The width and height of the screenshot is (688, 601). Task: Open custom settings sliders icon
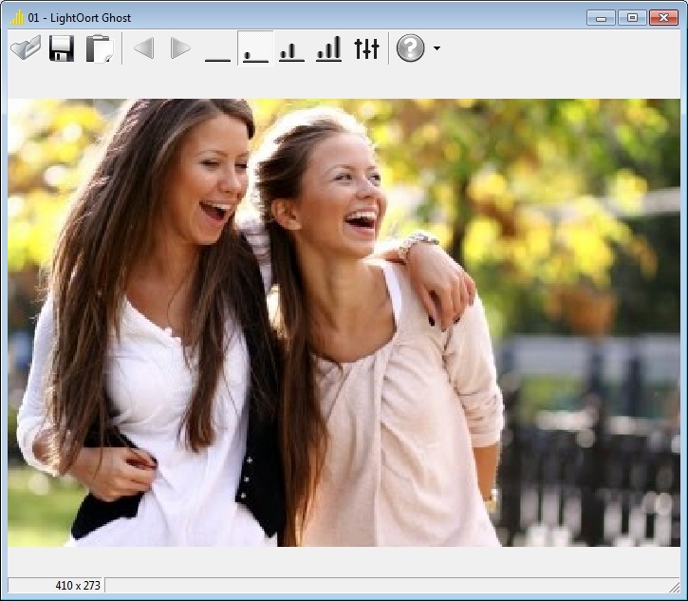(366, 48)
